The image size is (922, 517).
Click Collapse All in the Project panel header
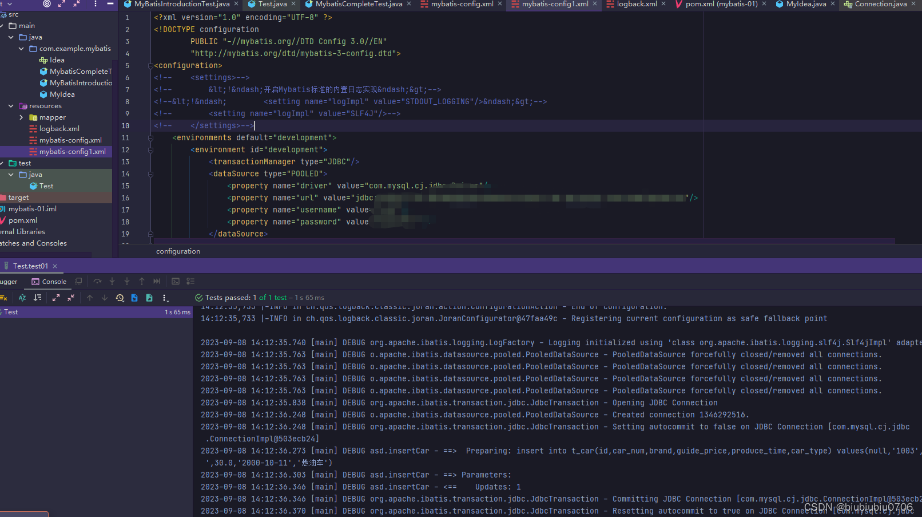coord(77,3)
